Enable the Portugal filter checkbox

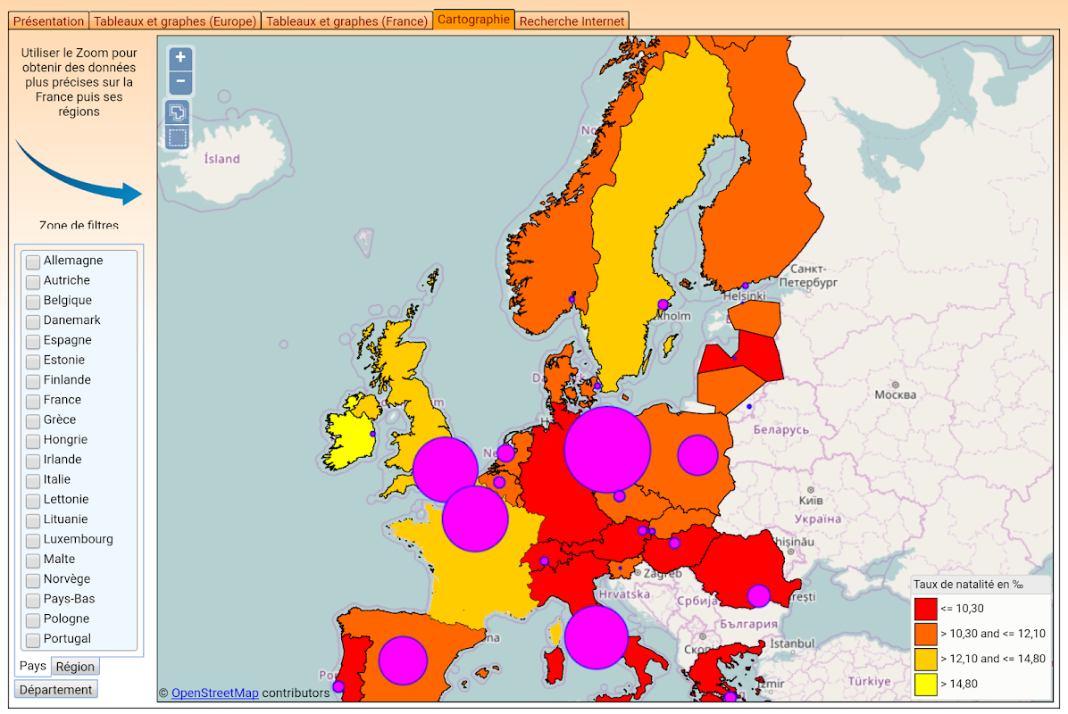33,640
